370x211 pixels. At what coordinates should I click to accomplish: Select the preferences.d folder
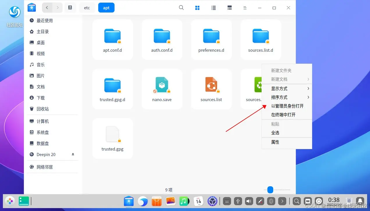pyautogui.click(x=211, y=40)
